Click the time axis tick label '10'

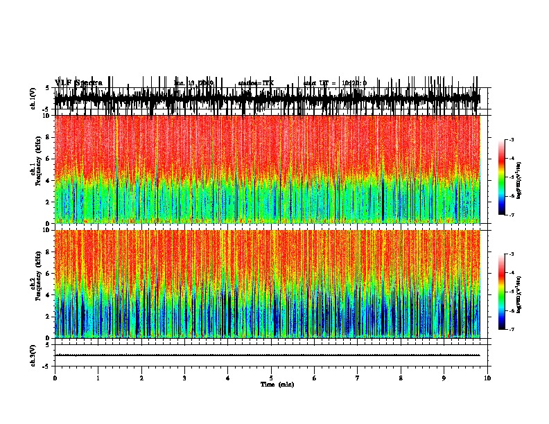tap(487, 378)
